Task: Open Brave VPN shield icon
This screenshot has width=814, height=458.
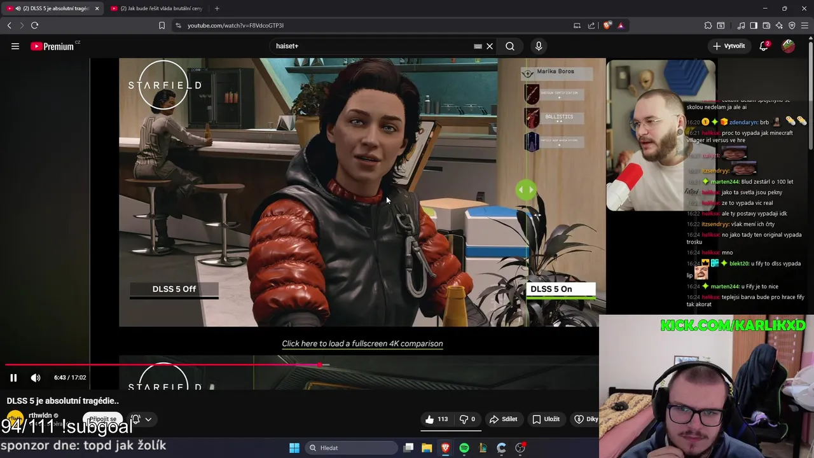Action: pyautogui.click(x=792, y=25)
